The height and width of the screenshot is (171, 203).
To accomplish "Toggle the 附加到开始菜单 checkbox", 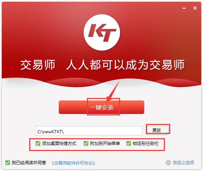I will tap(86, 144).
